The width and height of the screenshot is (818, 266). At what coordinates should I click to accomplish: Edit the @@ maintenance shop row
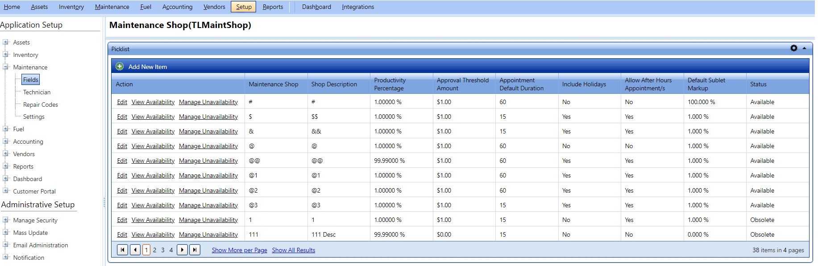click(x=122, y=161)
